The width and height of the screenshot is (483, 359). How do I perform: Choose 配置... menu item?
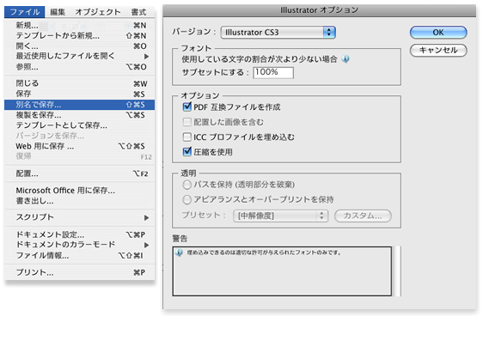pyautogui.click(x=79, y=173)
